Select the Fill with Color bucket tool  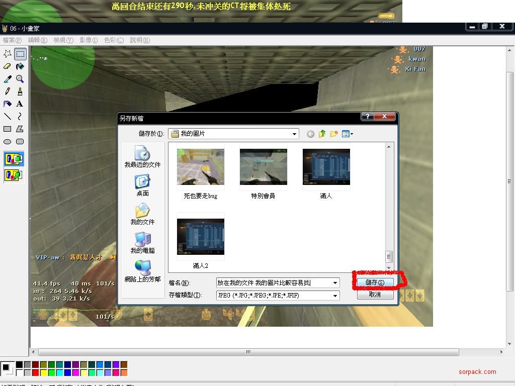(x=20, y=66)
